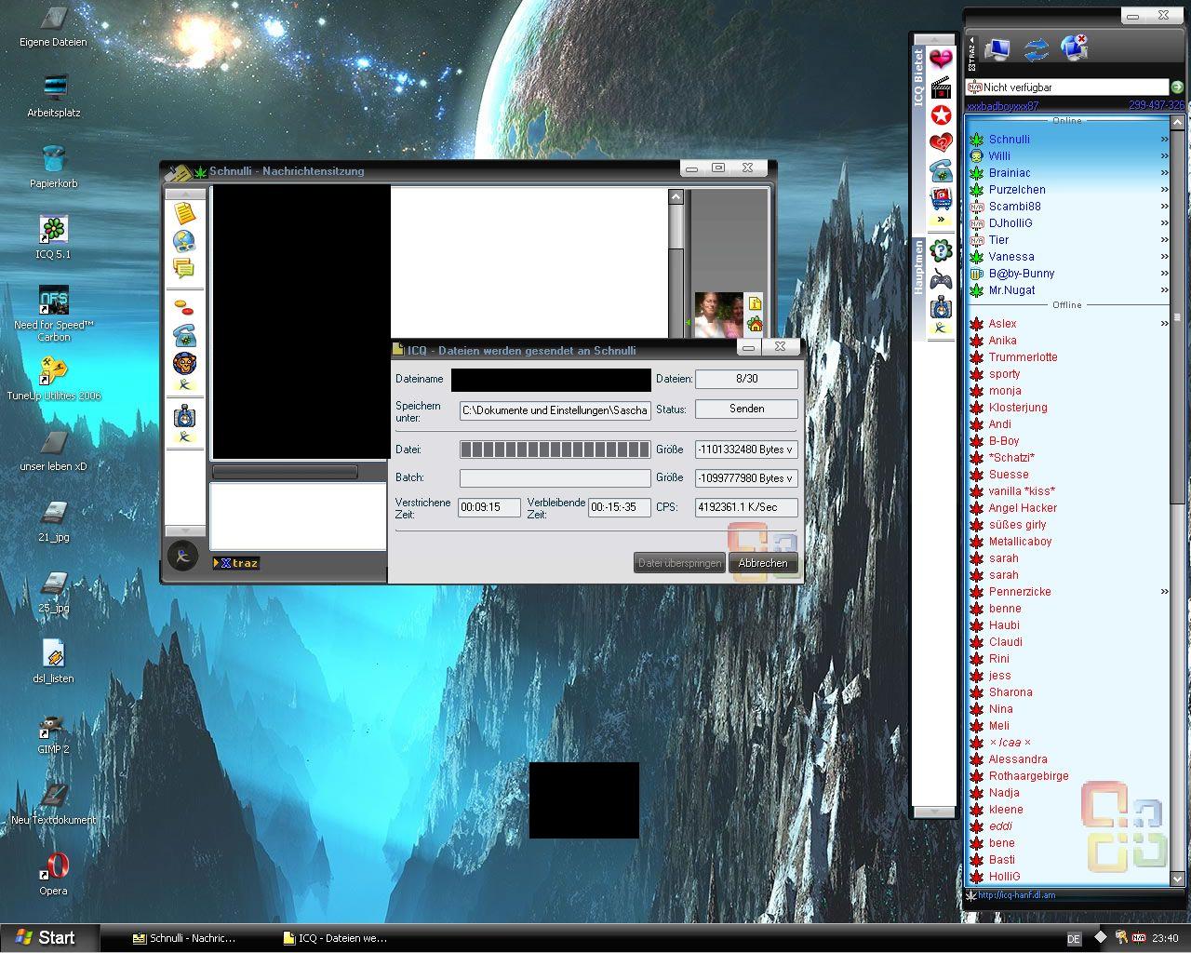1191x953 pixels.
Task: Click the camera icon in the Schnulli chat sidebar
Action: 184,415
